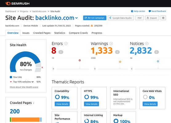
Task: Click the Internal Linking donut icon
Action: click(87, 121)
